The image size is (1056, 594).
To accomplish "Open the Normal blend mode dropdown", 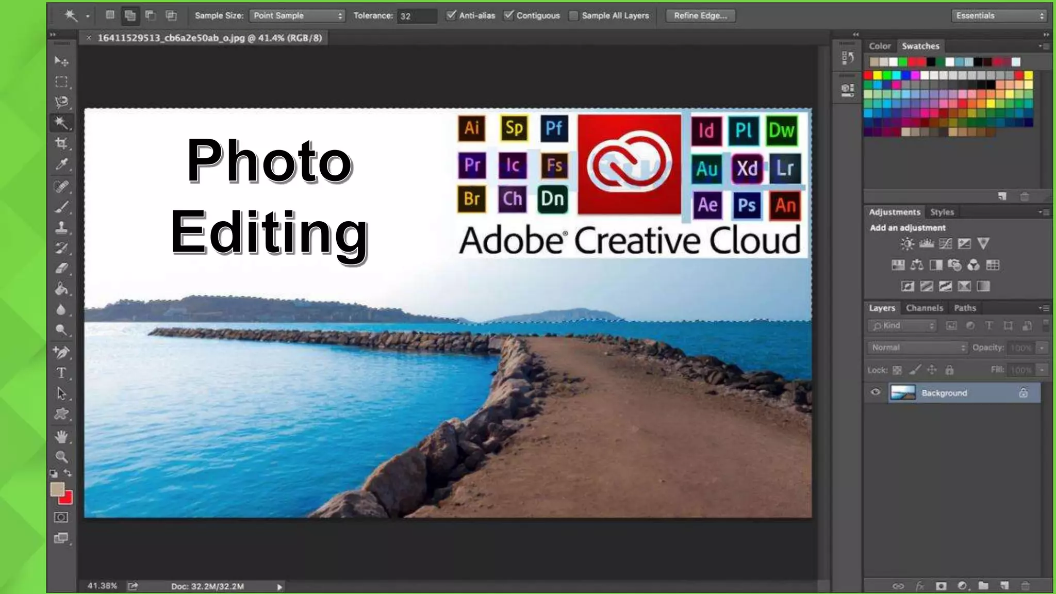I will click(917, 348).
